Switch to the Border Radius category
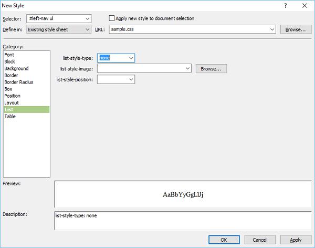 coord(19,82)
